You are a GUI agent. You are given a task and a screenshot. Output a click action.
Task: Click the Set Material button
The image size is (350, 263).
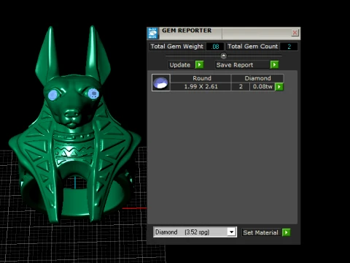[x=261, y=232]
